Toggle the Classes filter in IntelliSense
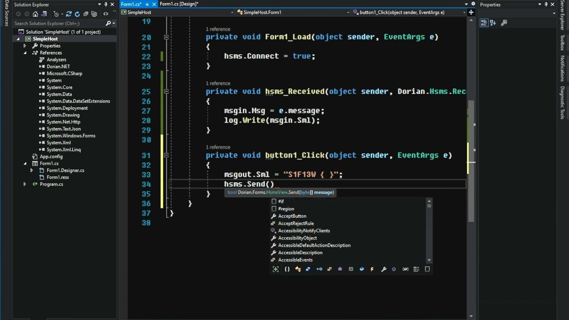The image size is (569, 320). tap(297, 269)
